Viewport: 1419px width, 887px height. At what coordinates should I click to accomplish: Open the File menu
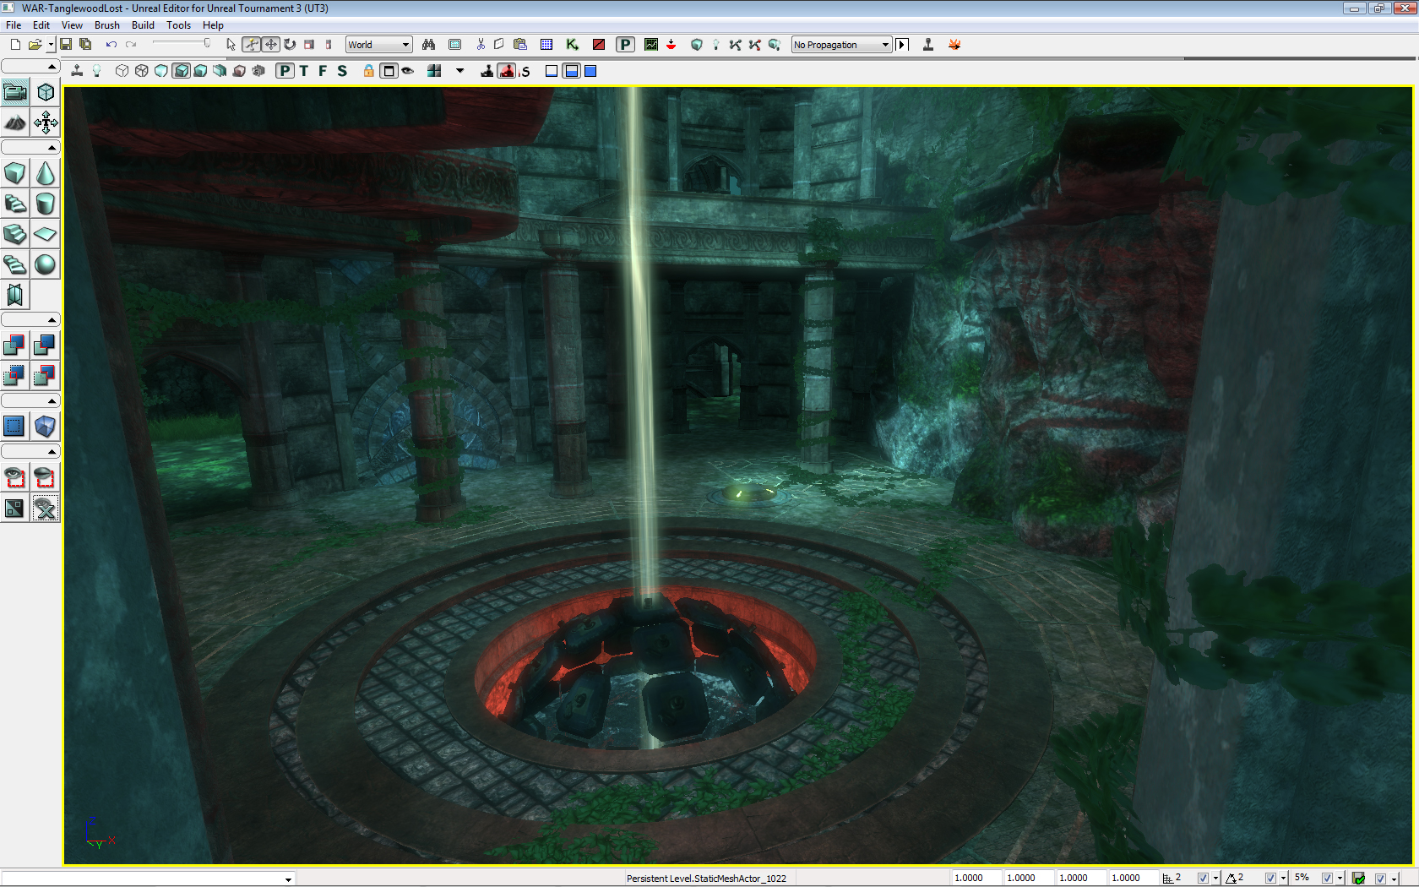point(14,25)
